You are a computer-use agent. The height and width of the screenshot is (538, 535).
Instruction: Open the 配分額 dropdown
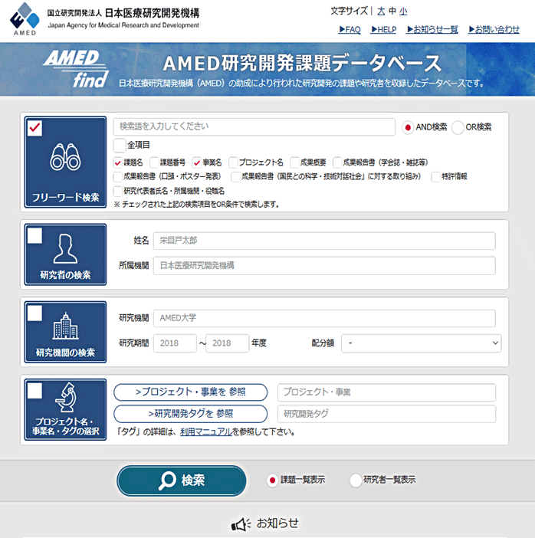[421, 343]
